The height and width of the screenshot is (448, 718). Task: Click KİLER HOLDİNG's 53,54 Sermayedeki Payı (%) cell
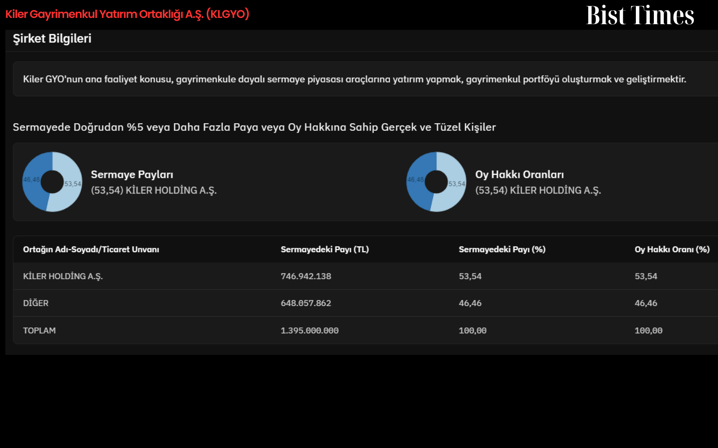pos(470,276)
